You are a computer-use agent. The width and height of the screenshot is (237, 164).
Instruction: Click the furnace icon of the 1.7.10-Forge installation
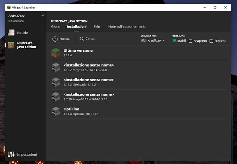tap(56, 97)
